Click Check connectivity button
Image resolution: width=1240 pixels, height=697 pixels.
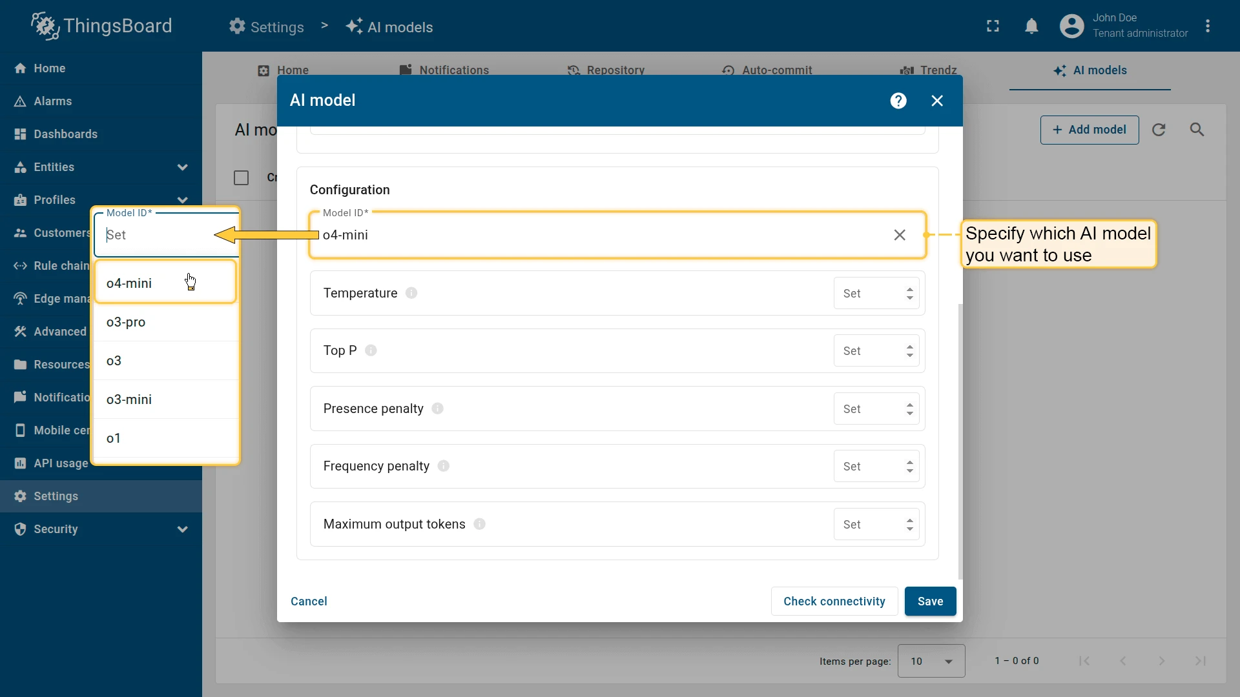click(x=834, y=601)
